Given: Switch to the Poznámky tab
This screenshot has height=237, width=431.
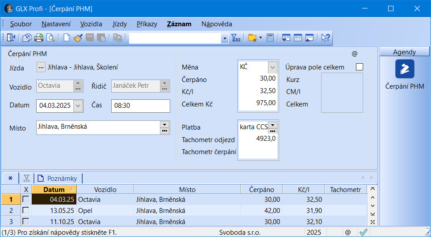Looking at the screenshot, I should tap(58, 179).
